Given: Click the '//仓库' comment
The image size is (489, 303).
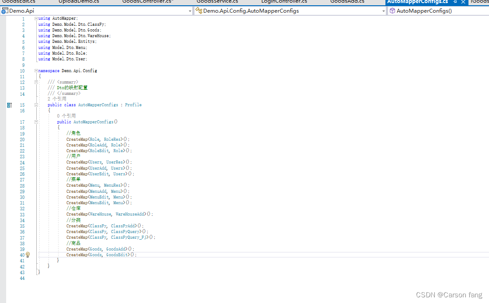Looking at the screenshot, I should pyautogui.click(x=73, y=208).
